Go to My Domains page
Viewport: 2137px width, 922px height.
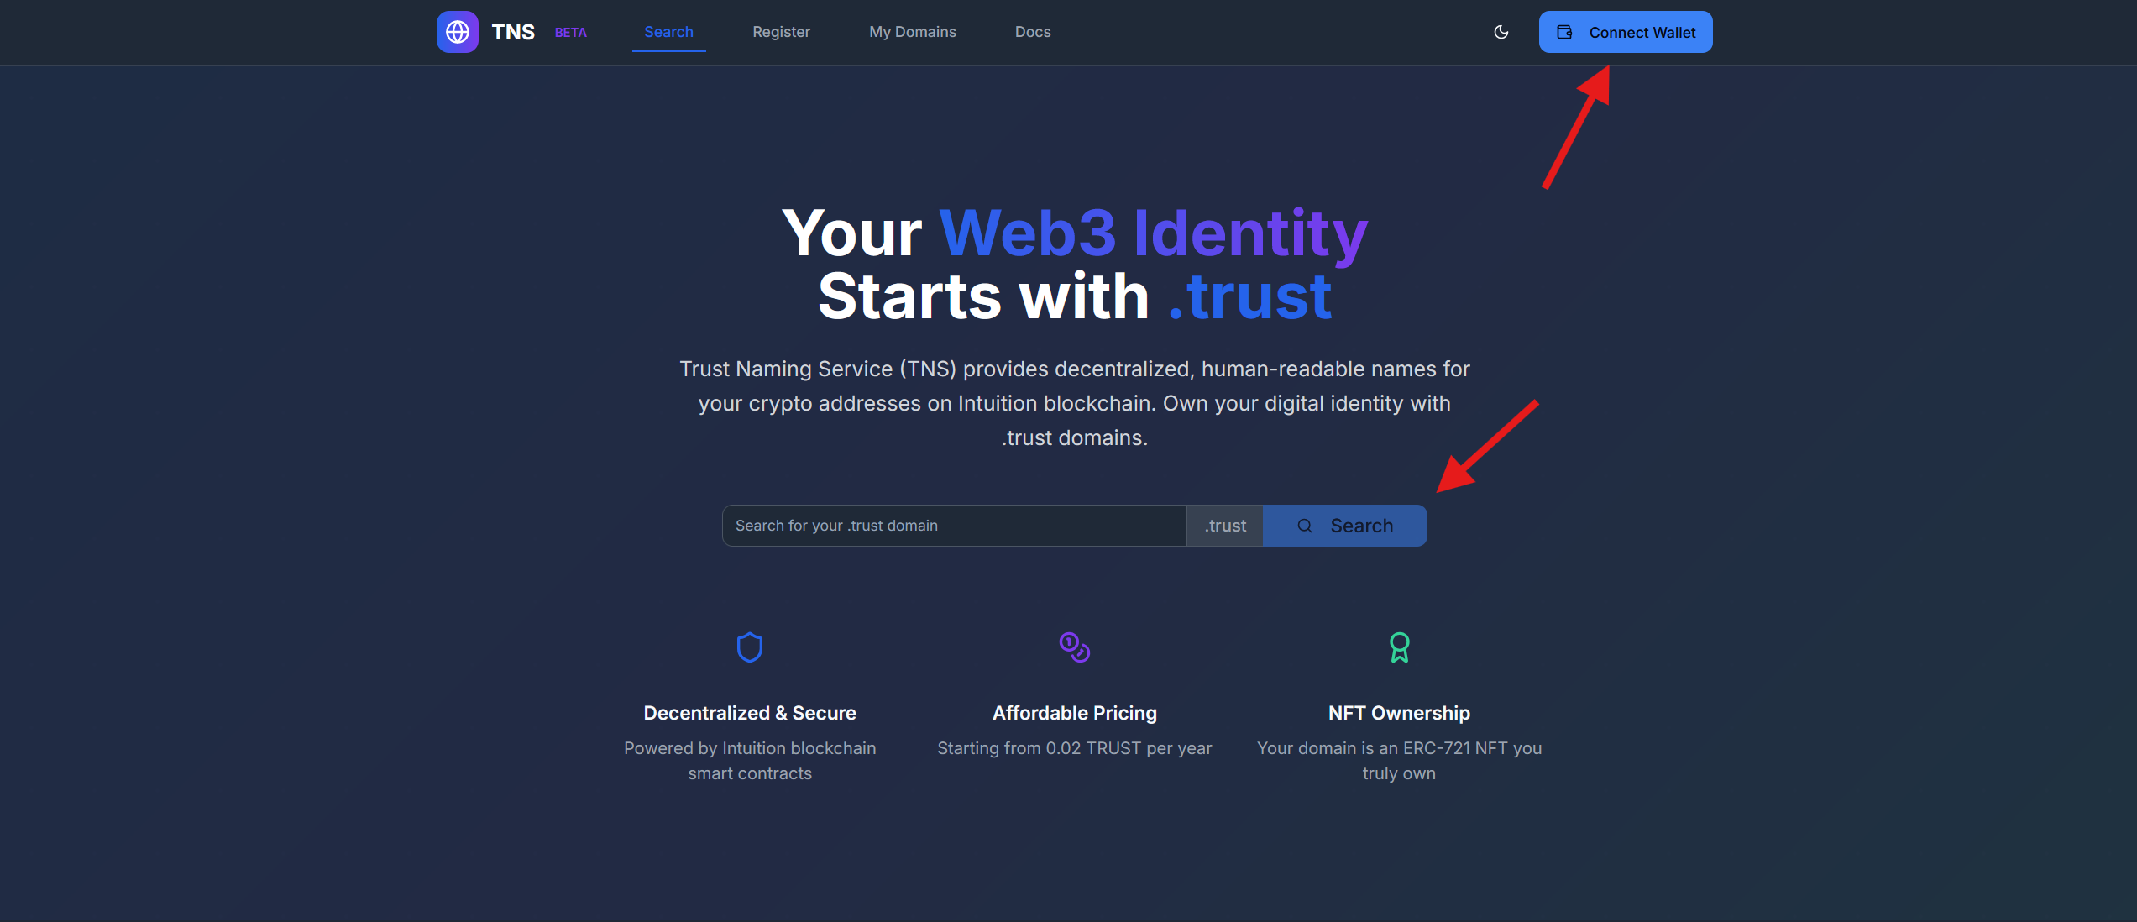pos(913,32)
